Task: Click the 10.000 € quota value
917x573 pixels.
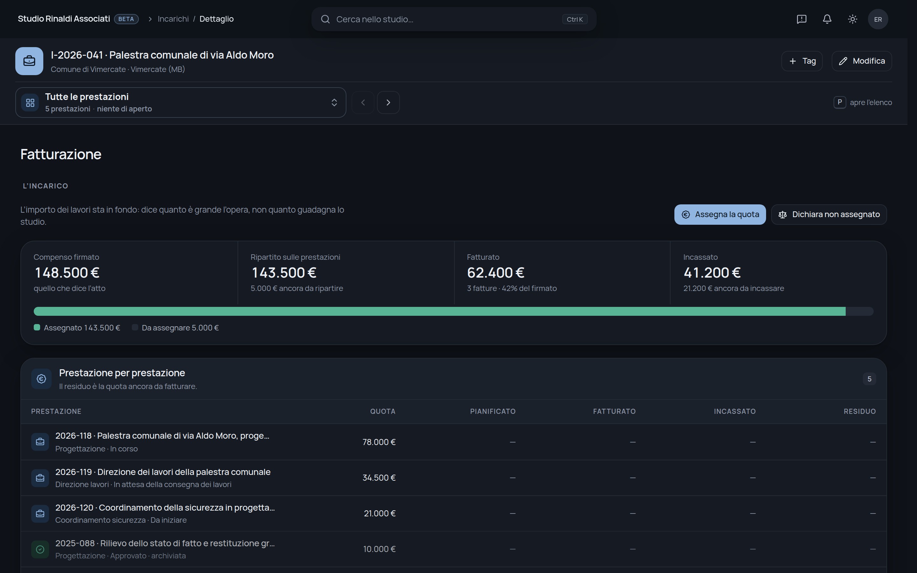Action: click(x=379, y=549)
